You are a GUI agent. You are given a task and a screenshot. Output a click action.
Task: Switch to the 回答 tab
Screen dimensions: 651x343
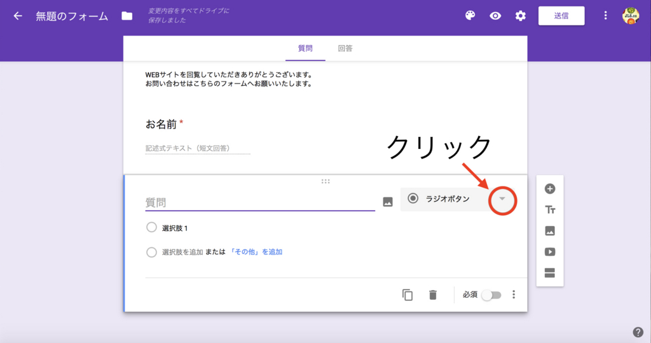pos(345,48)
